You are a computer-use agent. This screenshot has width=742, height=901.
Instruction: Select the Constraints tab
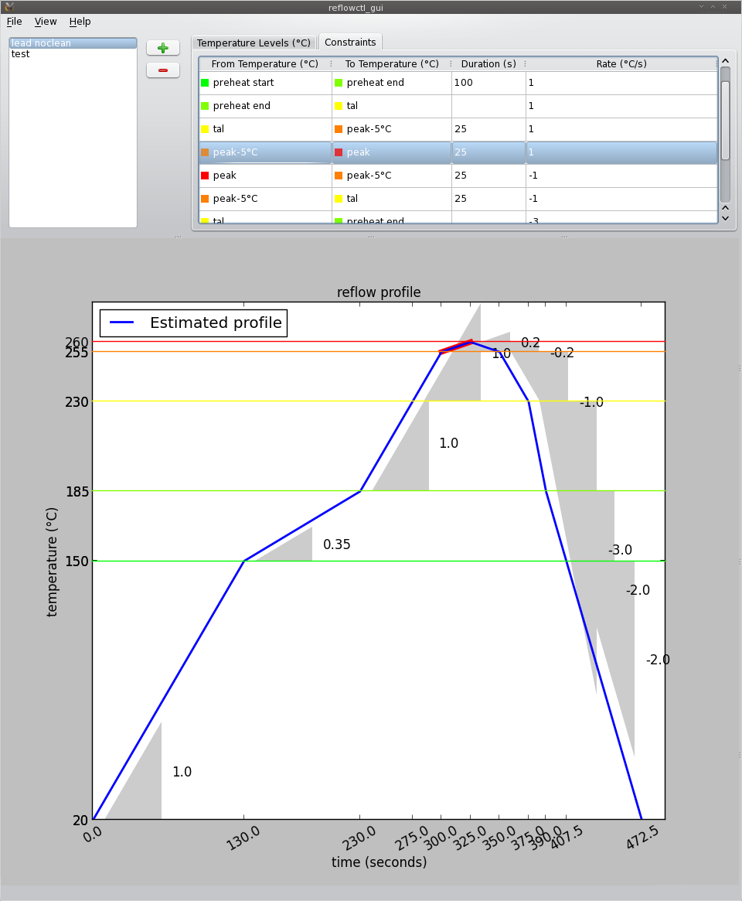350,43
